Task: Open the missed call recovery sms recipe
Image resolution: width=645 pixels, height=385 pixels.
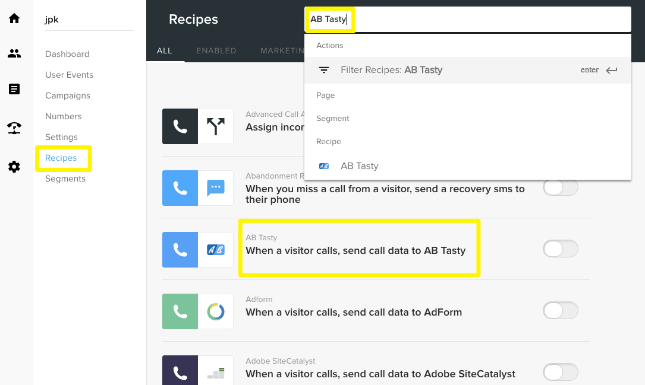Action: pyautogui.click(x=385, y=195)
